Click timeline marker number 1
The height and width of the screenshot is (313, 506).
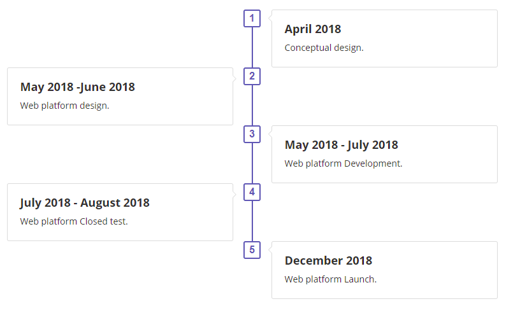252,18
